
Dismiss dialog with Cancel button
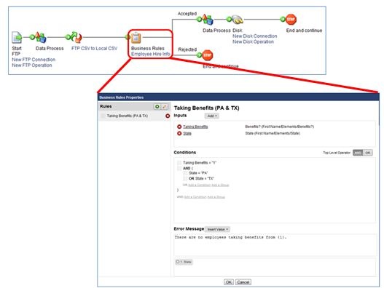pos(243,282)
